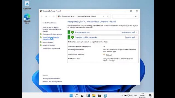The image size is (175, 98).
Task: Click the 'Not connected' status text
Action: (x=128, y=32)
